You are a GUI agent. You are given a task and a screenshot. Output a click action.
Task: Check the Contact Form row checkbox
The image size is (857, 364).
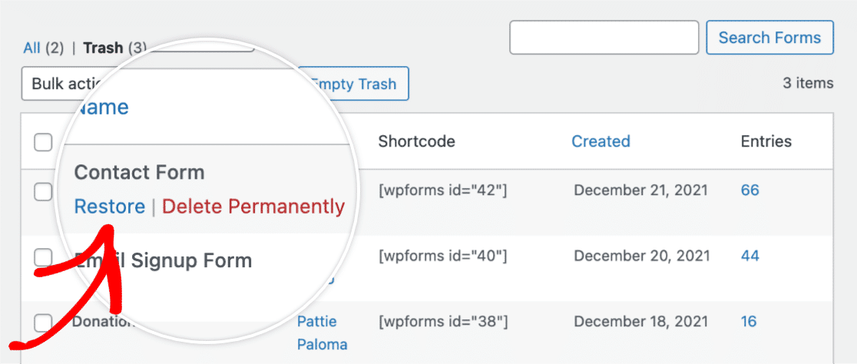click(x=43, y=191)
